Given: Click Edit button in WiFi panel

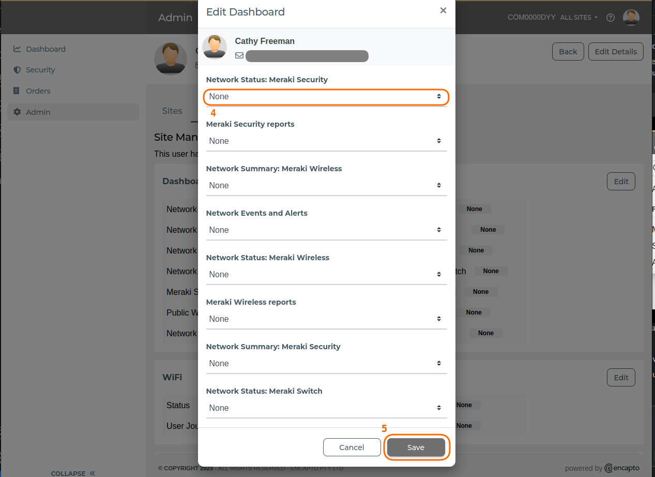Looking at the screenshot, I should click(x=621, y=378).
